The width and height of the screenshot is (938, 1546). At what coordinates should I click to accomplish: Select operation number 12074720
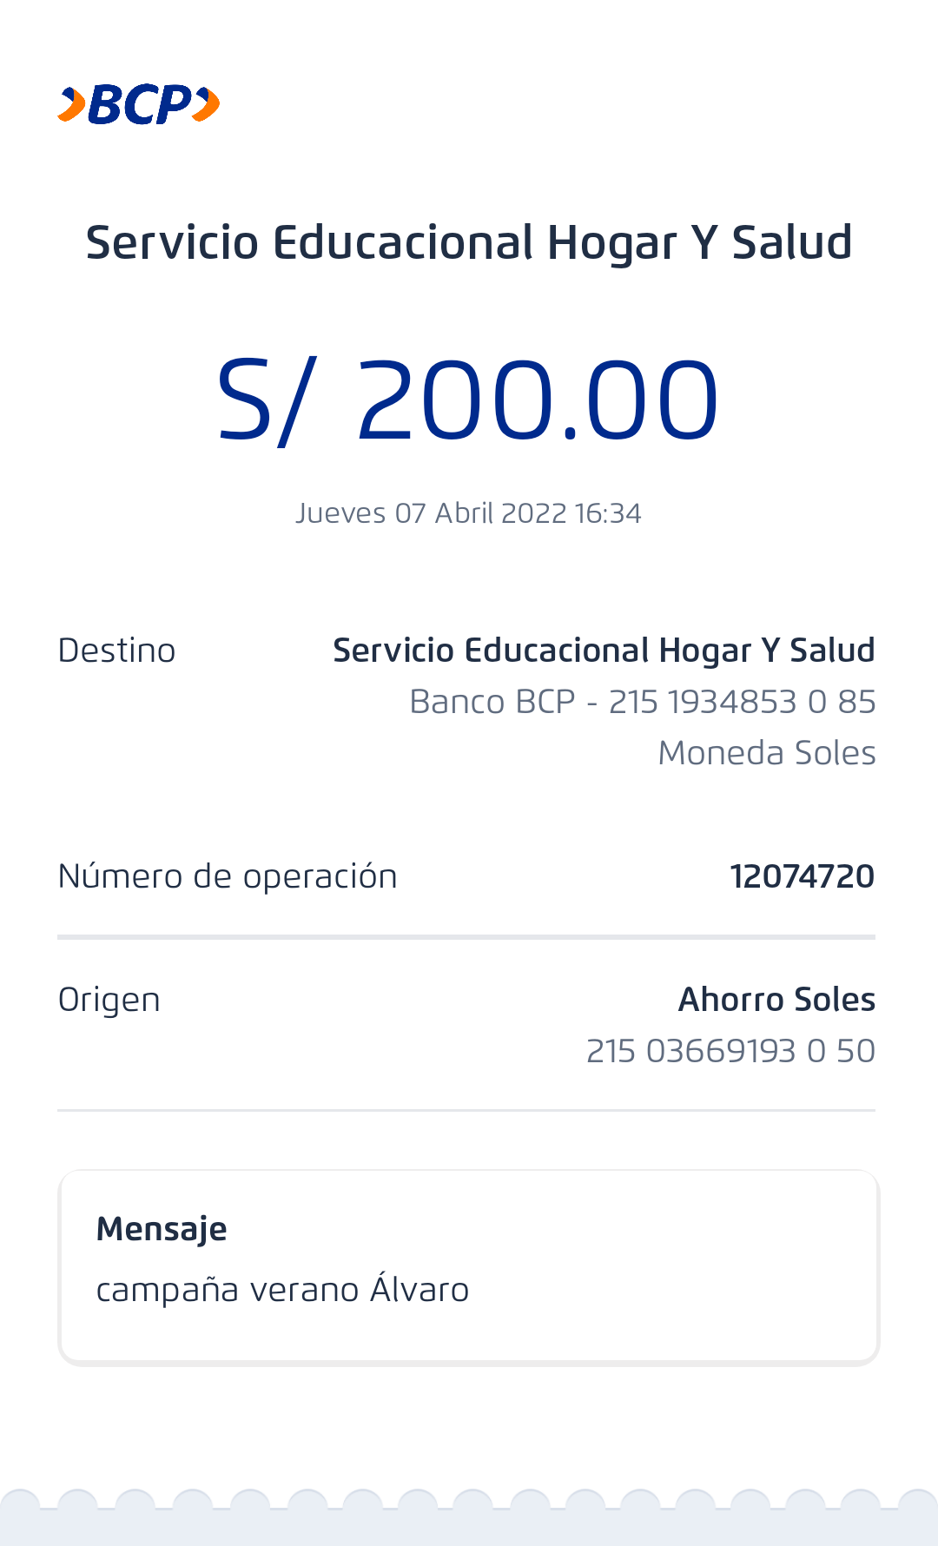(x=802, y=876)
